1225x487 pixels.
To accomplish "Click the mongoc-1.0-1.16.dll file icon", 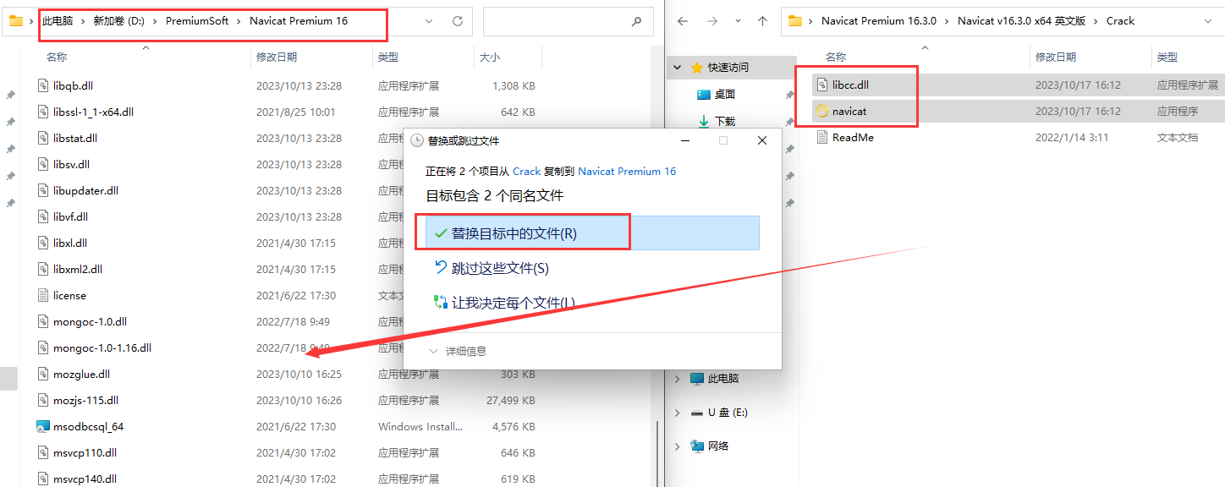I will click(x=43, y=347).
